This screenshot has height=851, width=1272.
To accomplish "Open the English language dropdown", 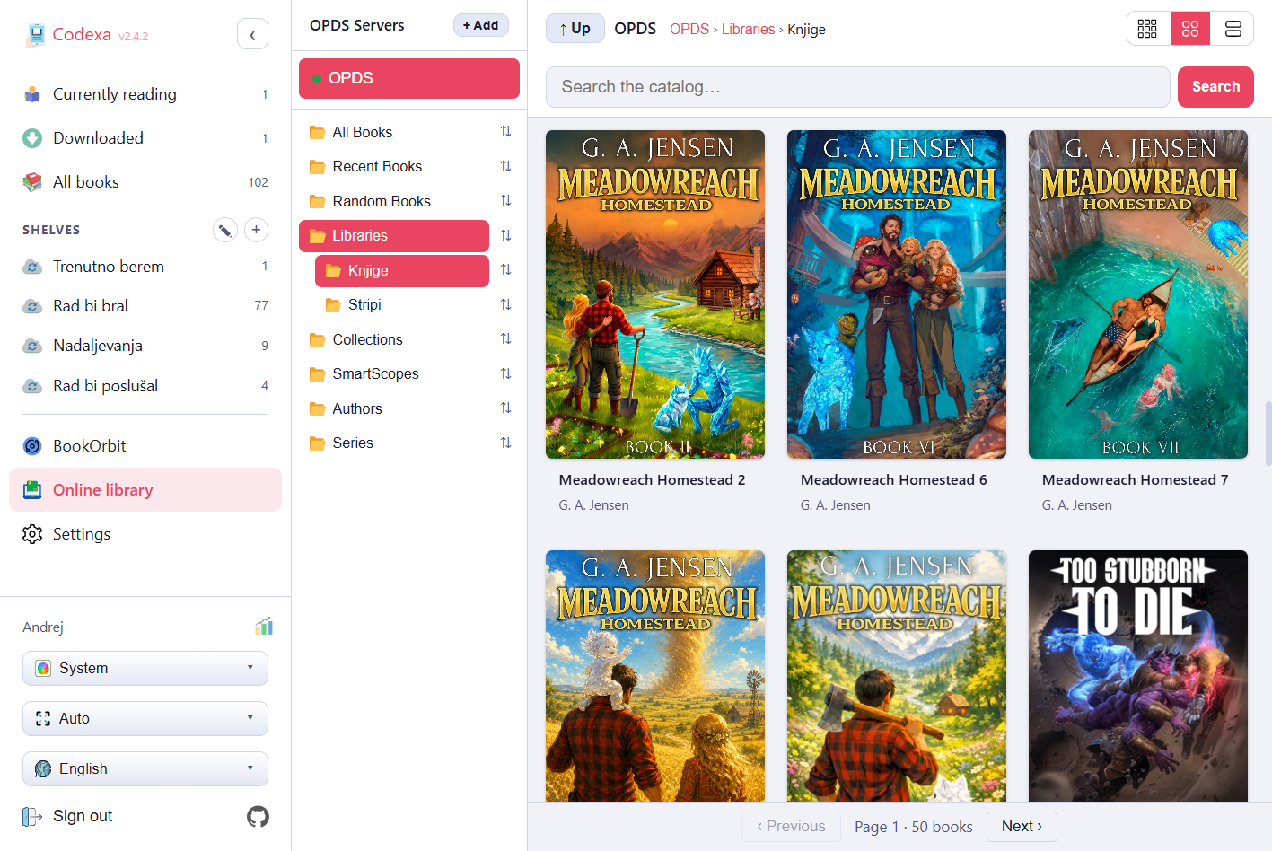I will pos(145,768).
